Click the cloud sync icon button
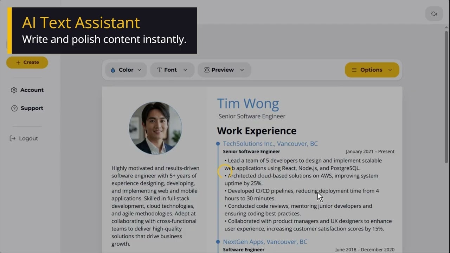 click(x=434, y=14)
